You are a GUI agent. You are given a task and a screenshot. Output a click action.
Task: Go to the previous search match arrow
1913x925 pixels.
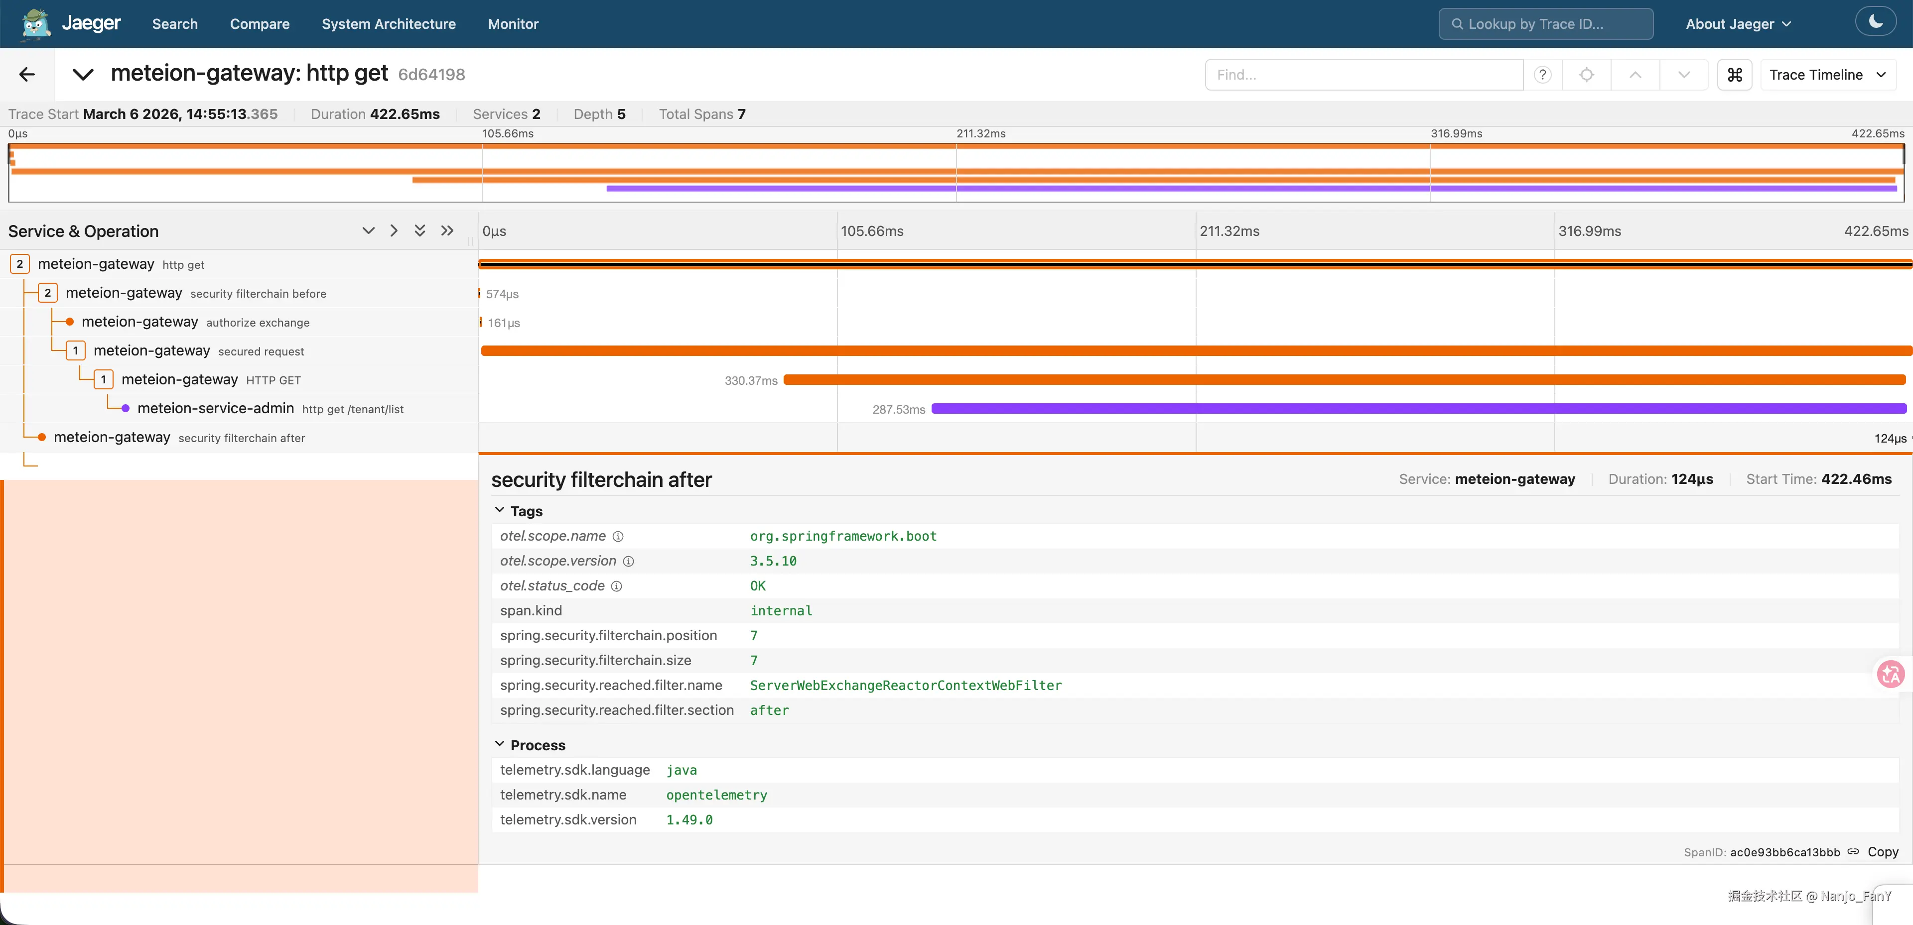(1635, 75)
